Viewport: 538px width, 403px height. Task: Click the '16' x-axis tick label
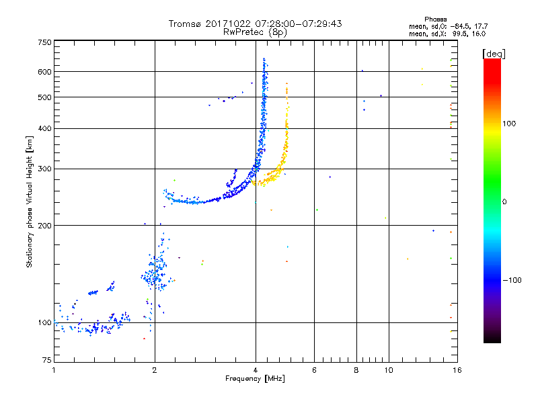[457, 370]
